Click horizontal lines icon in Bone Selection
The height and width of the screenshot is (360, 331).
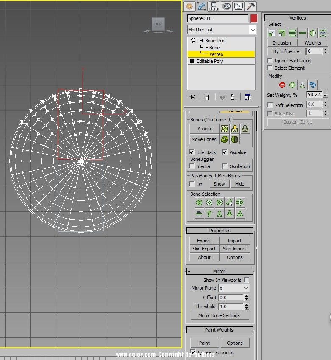point(199,214)
